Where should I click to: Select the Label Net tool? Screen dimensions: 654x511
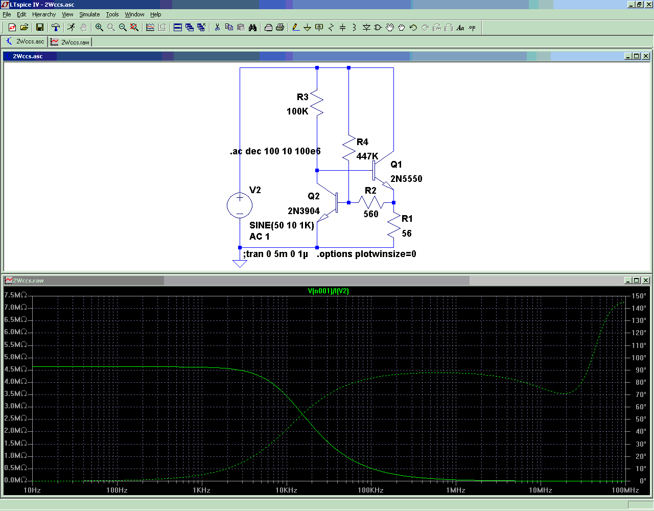click(319, 28)
